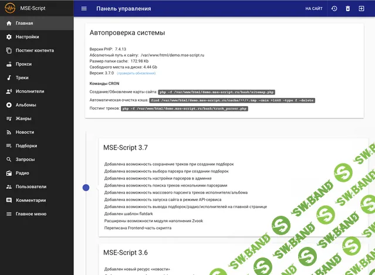Click the gear icon beside Настройки
The image size is (375, 275).
click(x=9, y=37)
